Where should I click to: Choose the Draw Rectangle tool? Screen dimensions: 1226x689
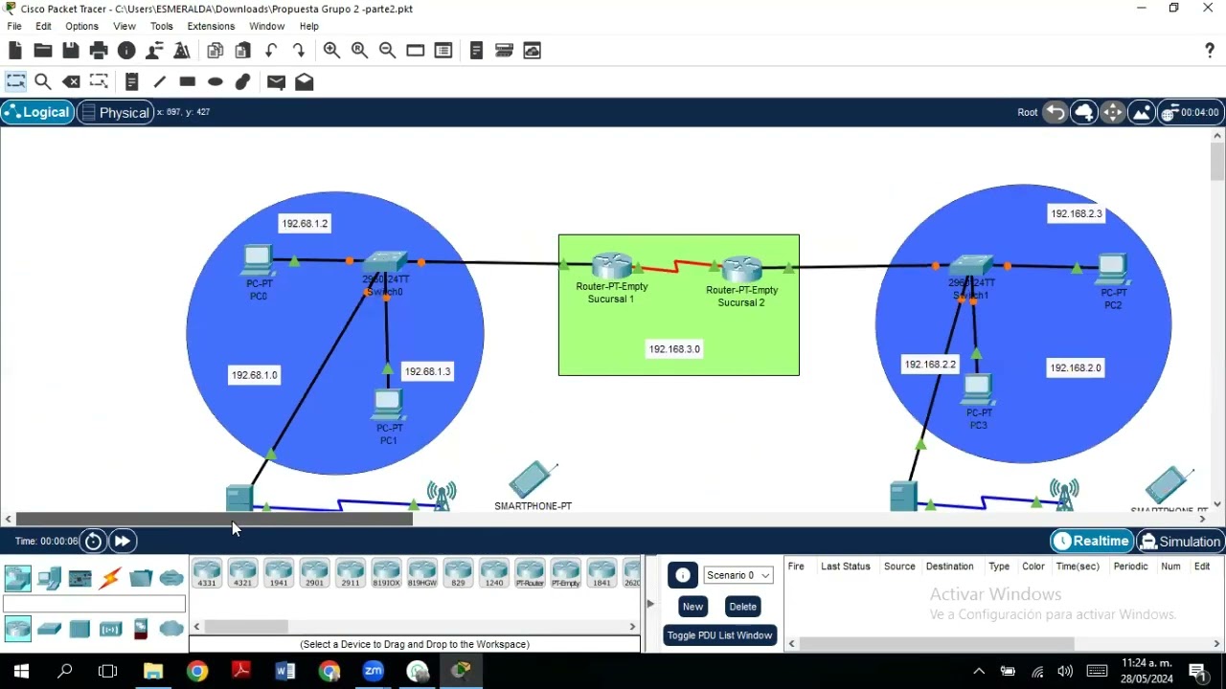coord(188,82)
